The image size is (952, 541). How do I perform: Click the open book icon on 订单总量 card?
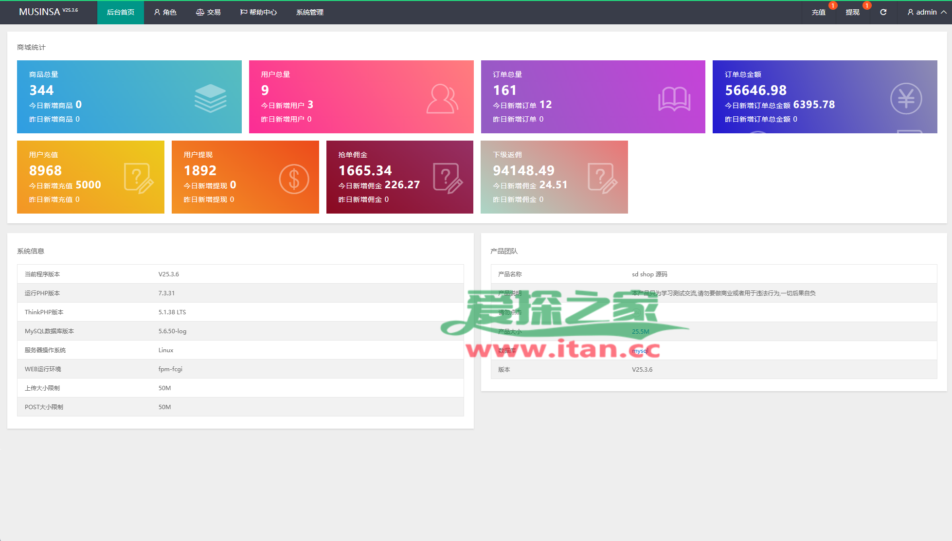674,99
